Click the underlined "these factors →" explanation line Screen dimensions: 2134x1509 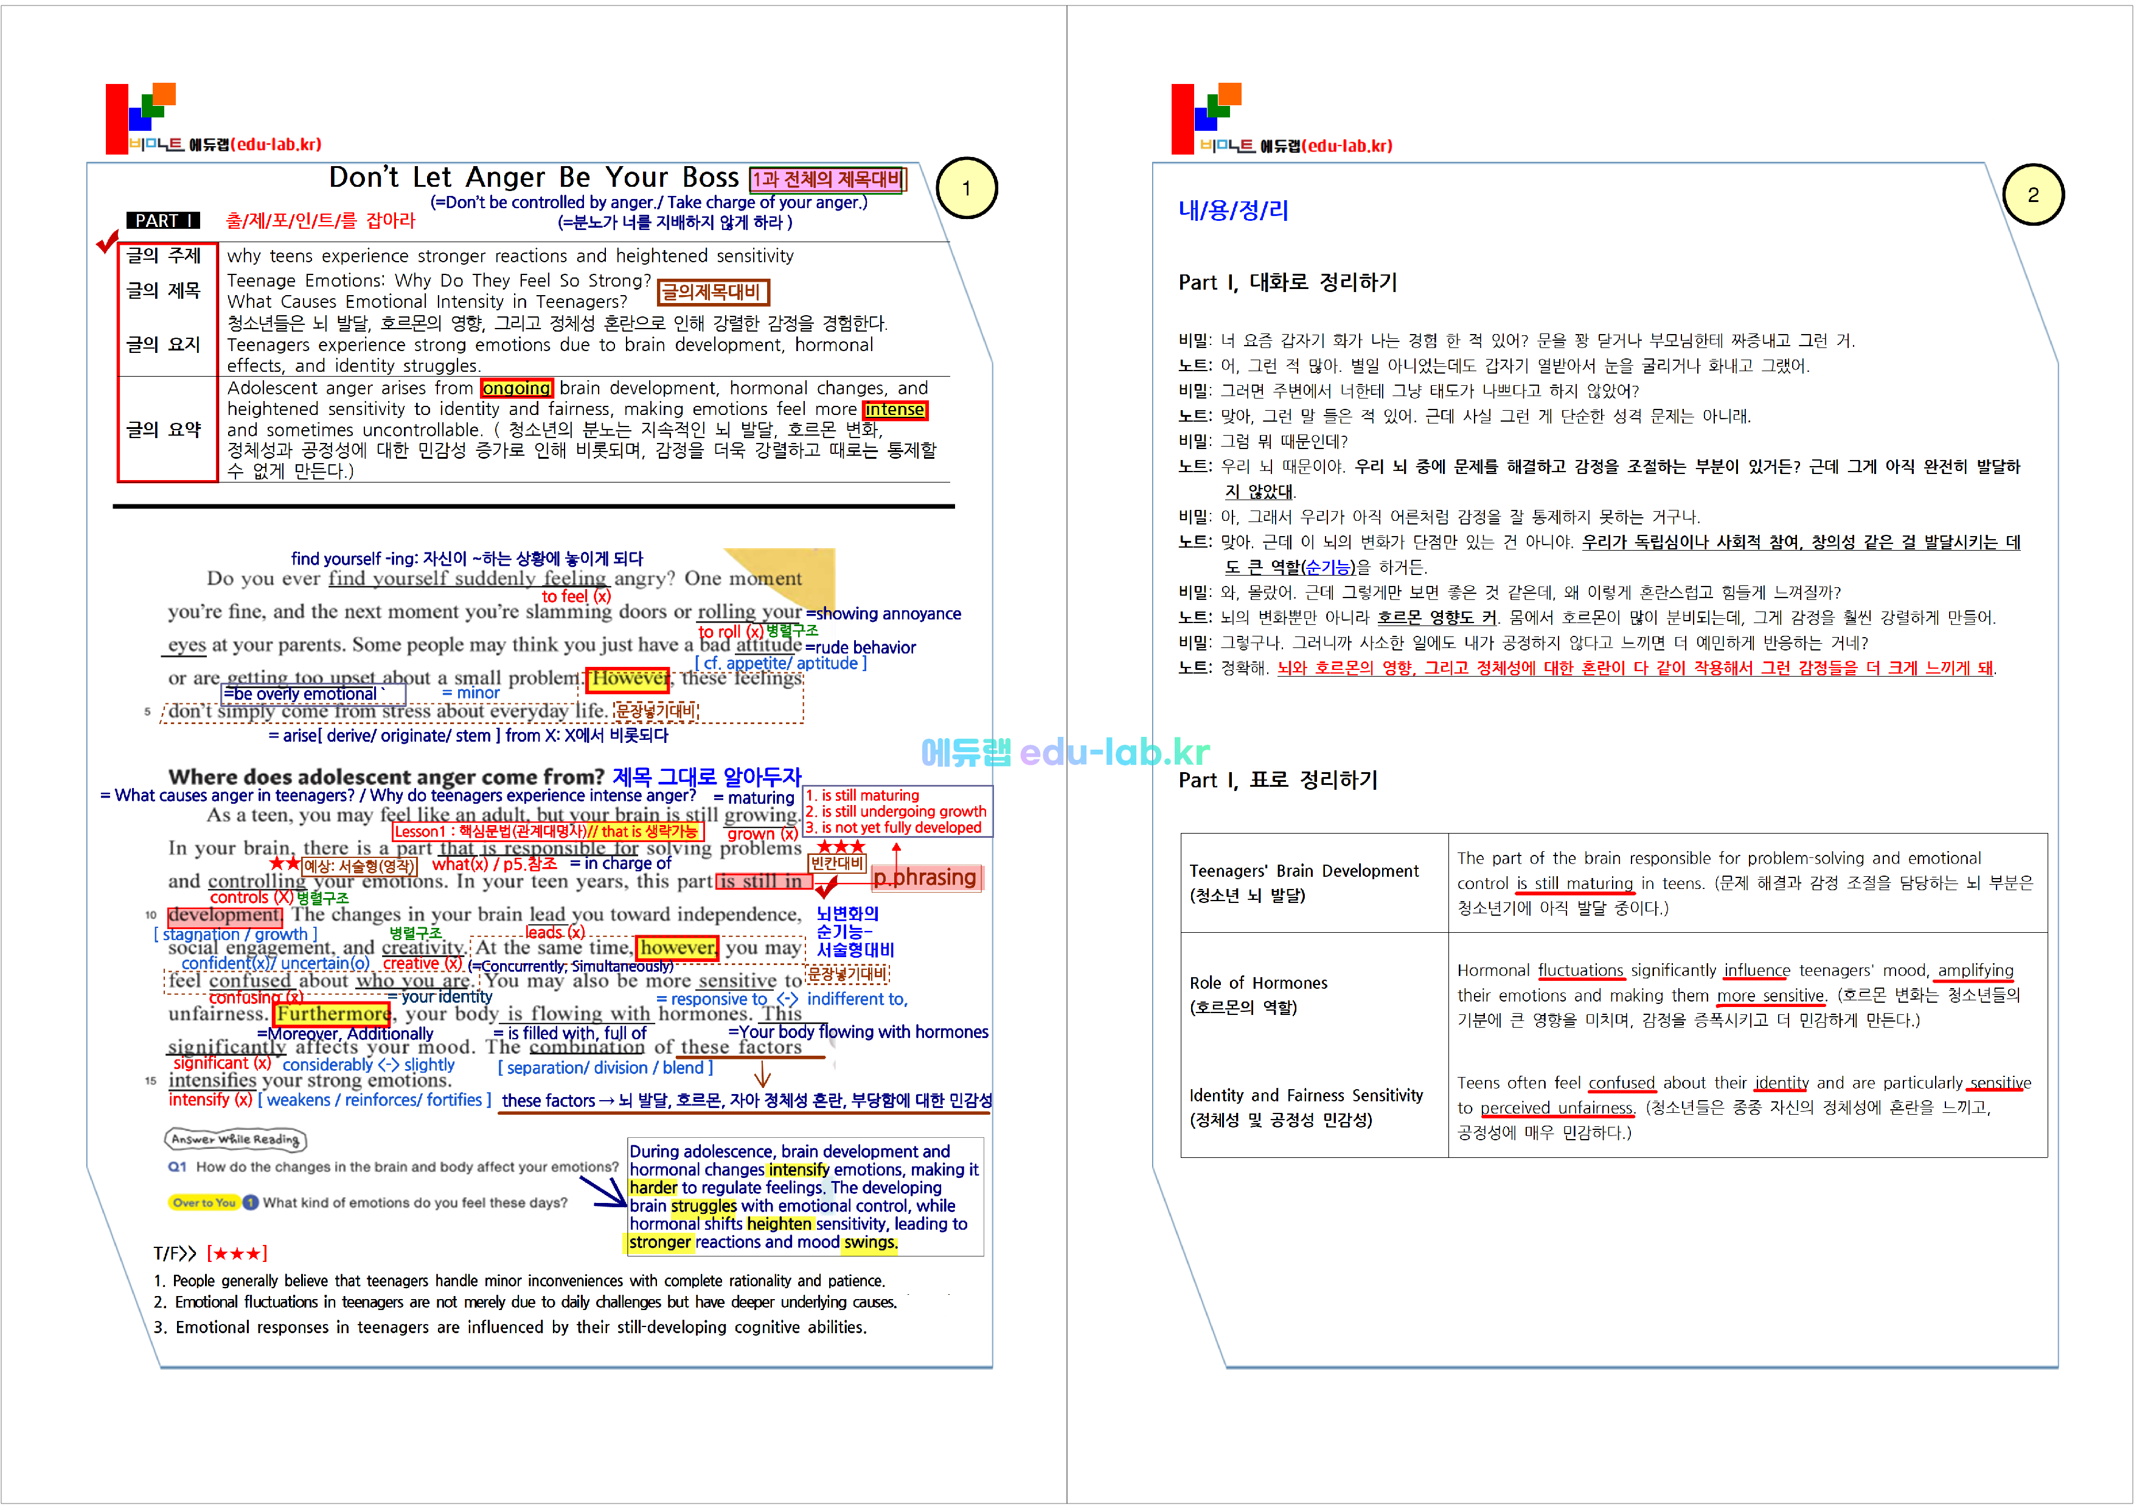pyautogui.click(x=746, y=1101)
